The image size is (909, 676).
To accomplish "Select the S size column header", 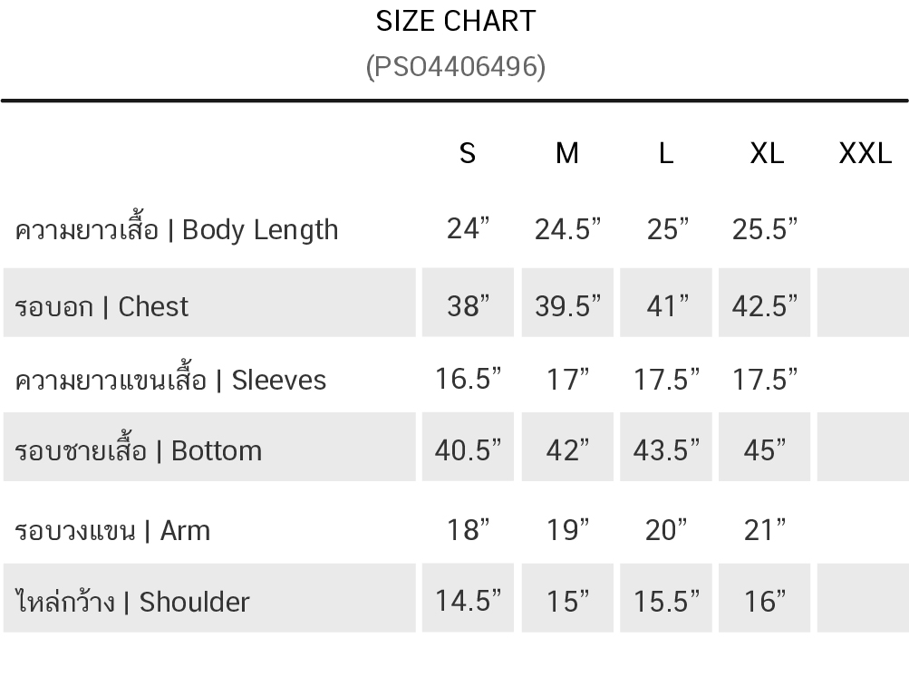I will coord(468,153).
